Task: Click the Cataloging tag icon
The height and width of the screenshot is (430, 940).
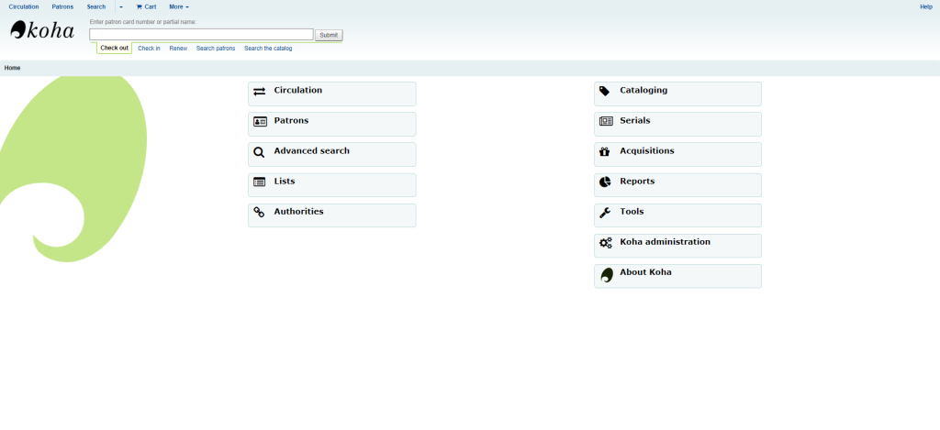Action: [605, 92]
